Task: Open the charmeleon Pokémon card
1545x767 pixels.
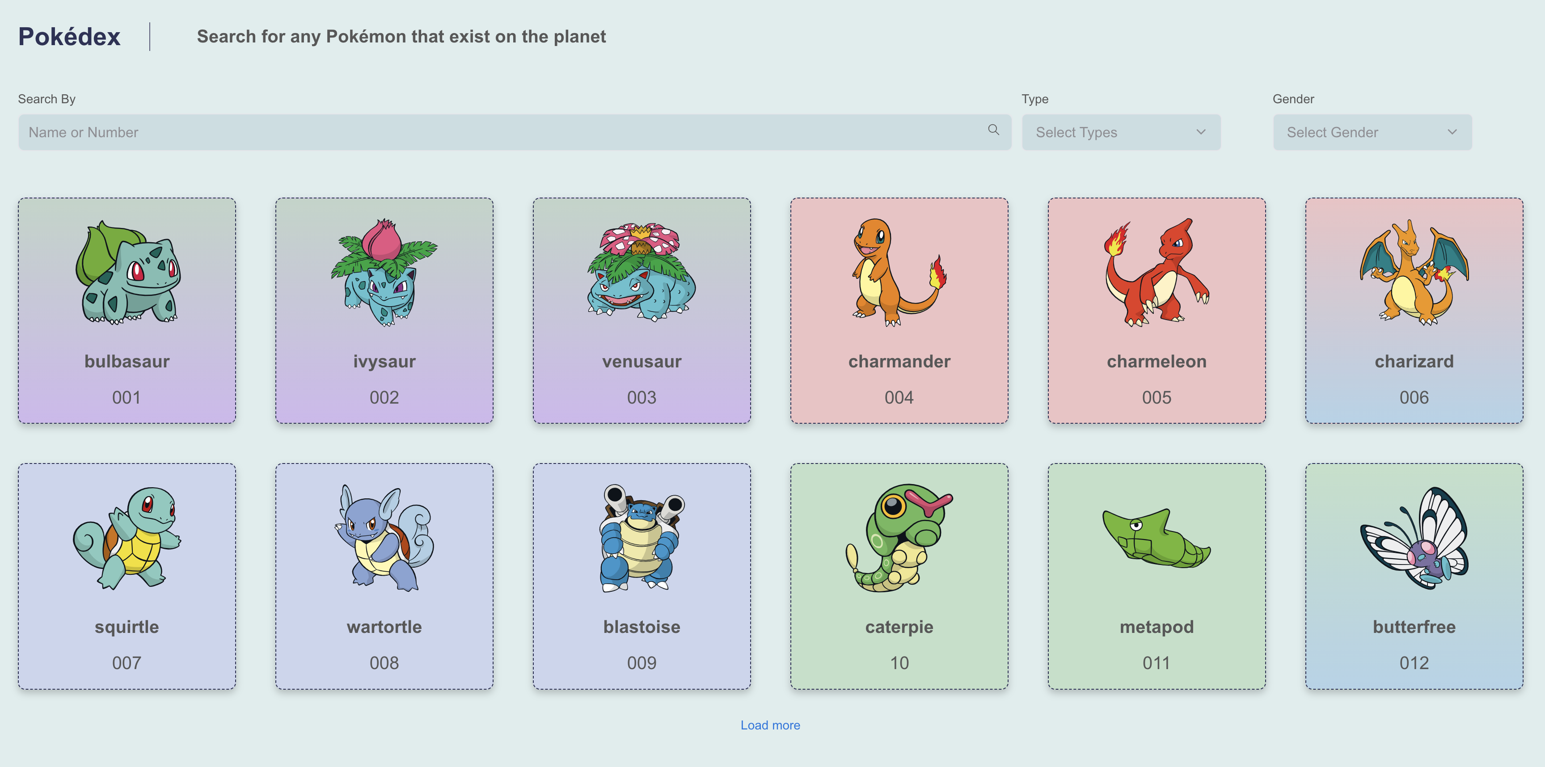Action: point(1157,311)
